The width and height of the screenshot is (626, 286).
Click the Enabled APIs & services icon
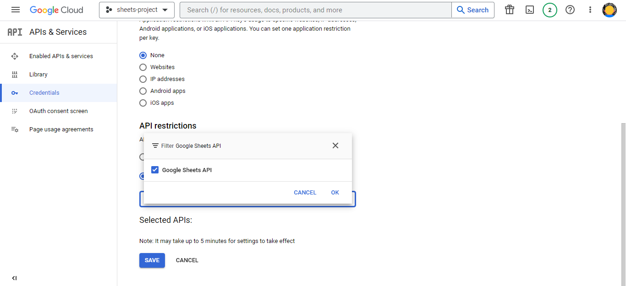point(15,56)
